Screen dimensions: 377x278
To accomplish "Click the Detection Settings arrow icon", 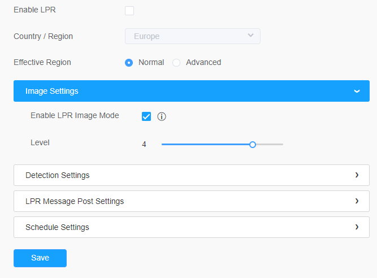I will coord(357,175).
